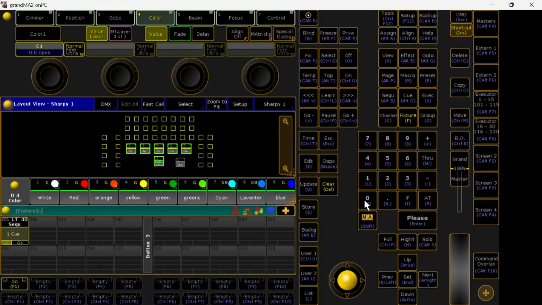The width and height of the screenshot is (542, 305).
Task: Click the Up arrow key (ArUp)
Action: tap(407, 262)
